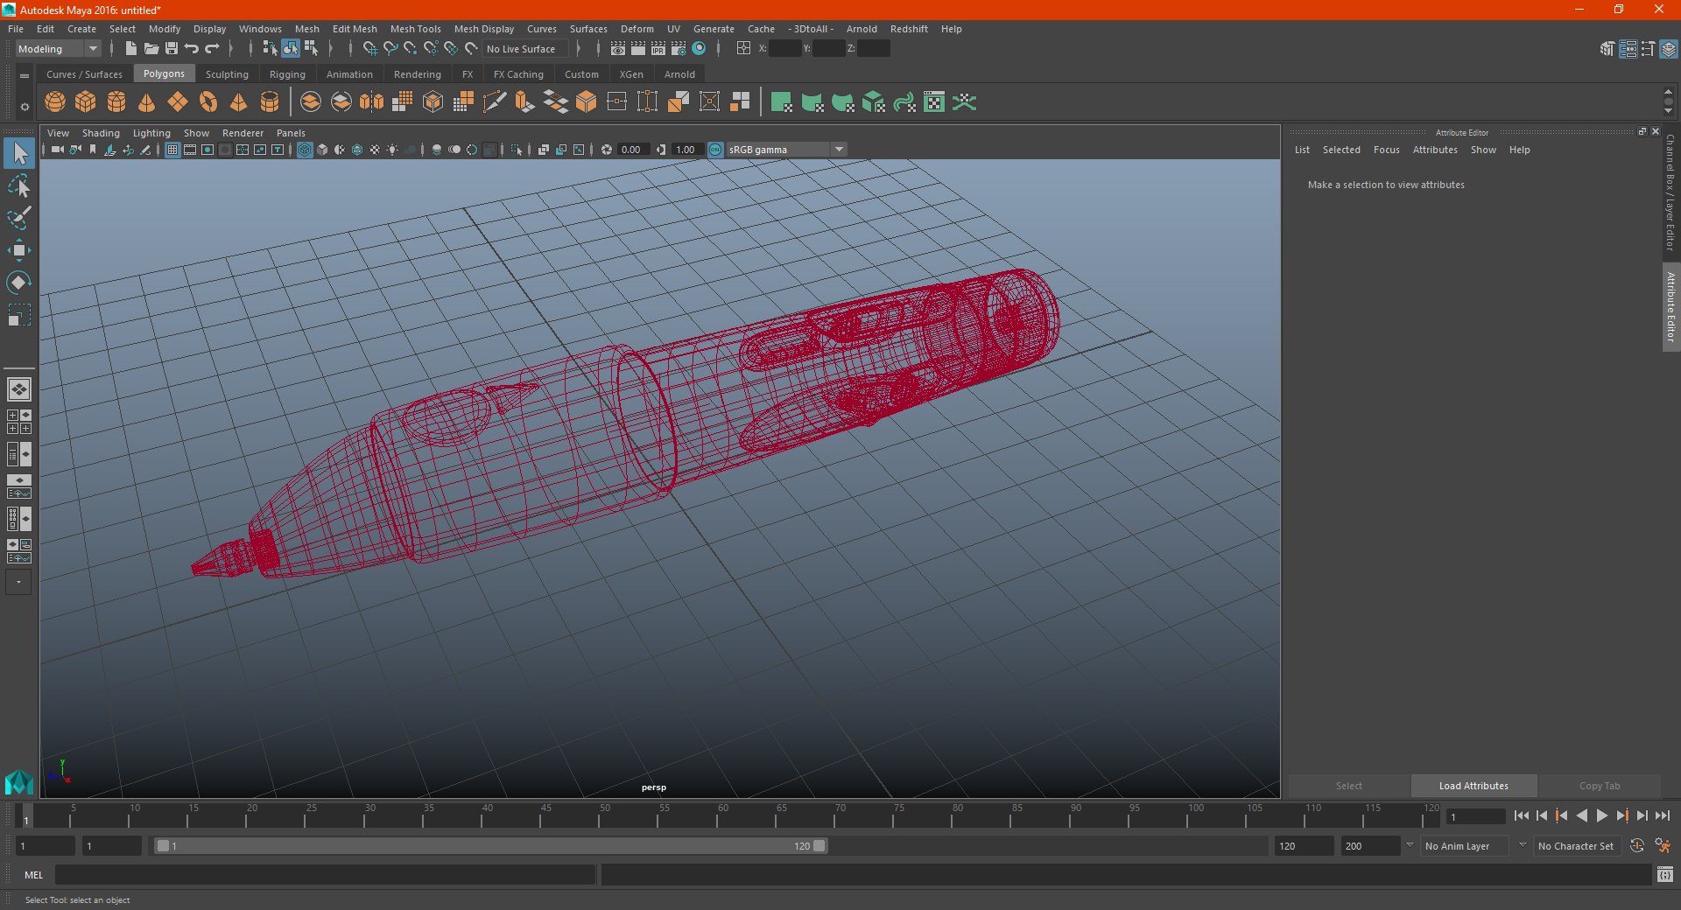Choose the arrow Select tool in toolbox
The width and height of the screenshot is (1681, 910).
(19, 153)
